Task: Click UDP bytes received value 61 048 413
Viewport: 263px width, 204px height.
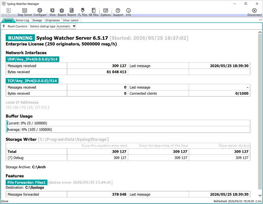Action: [x=116, y=72]
